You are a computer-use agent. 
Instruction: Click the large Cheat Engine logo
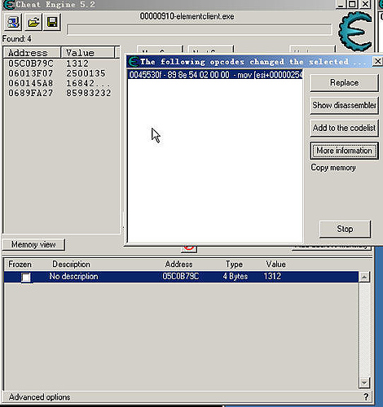point(355,31)
